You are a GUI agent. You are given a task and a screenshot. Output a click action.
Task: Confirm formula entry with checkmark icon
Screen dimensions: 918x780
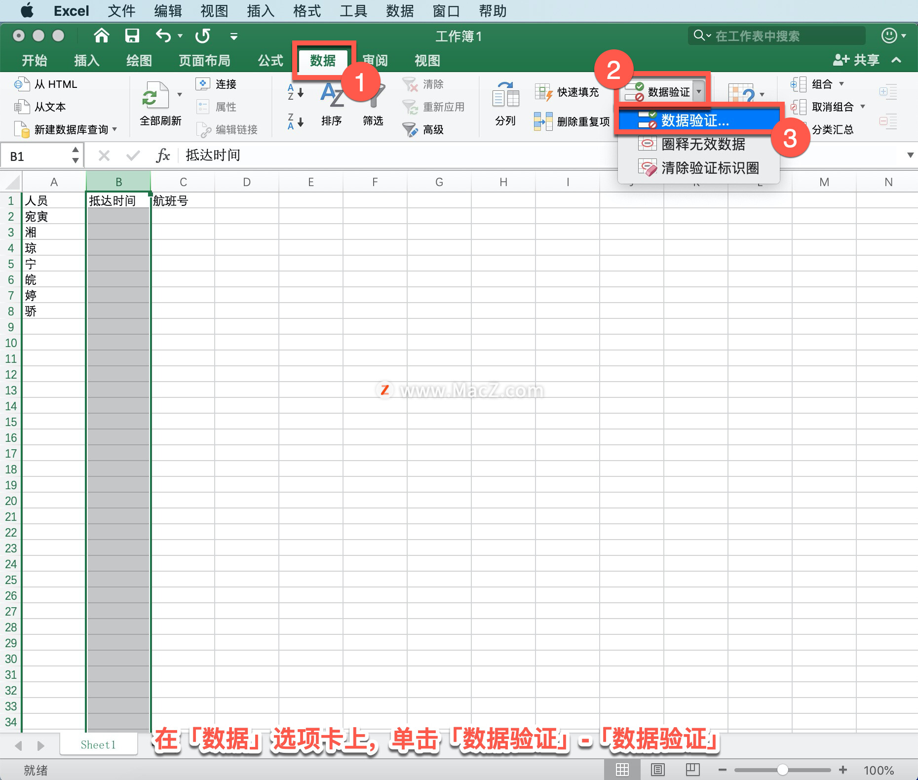click(x=133, y=156)
